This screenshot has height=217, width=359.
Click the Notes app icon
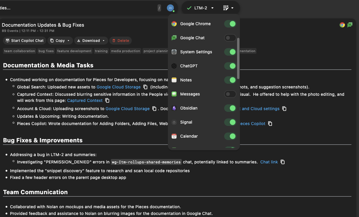click(x=174, y=80)
